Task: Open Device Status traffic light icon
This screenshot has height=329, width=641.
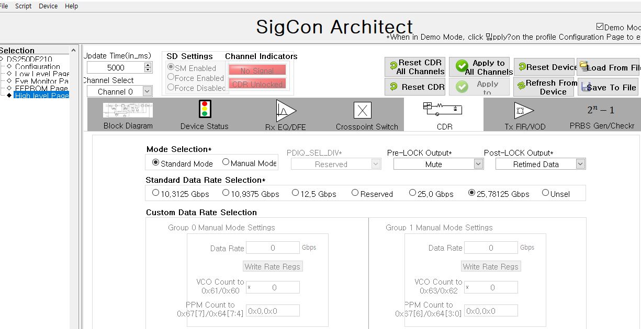Action: pyautogui.click(x=205, y=110)
